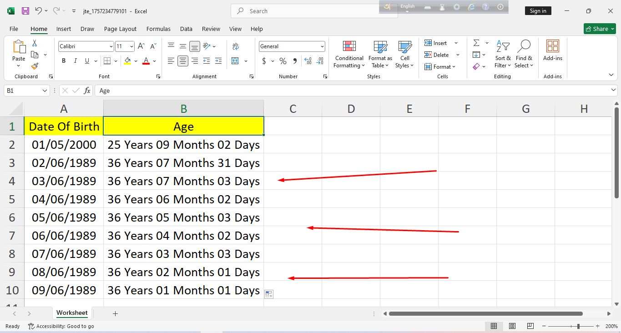Click the AutoSum sigma icon
This screenshot has height=333, width=621.
coord(476,43)
